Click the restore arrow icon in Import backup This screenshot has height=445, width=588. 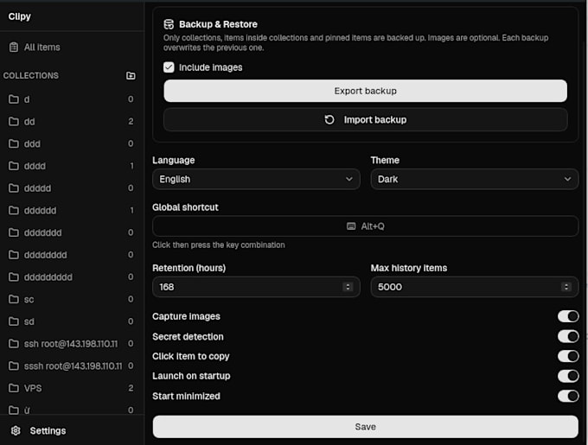click(329, 120)
